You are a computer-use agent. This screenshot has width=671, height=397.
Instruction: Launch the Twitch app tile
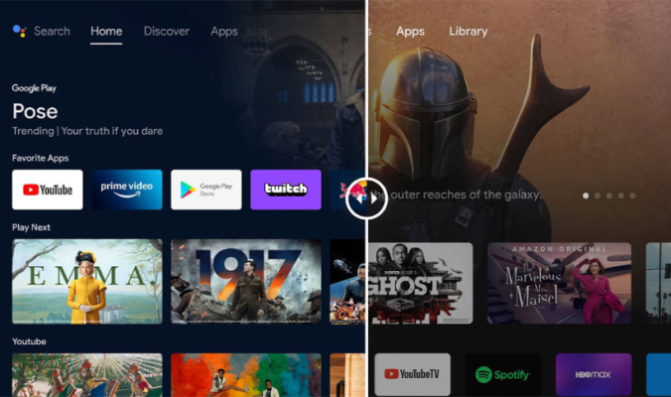pos(286,190)
